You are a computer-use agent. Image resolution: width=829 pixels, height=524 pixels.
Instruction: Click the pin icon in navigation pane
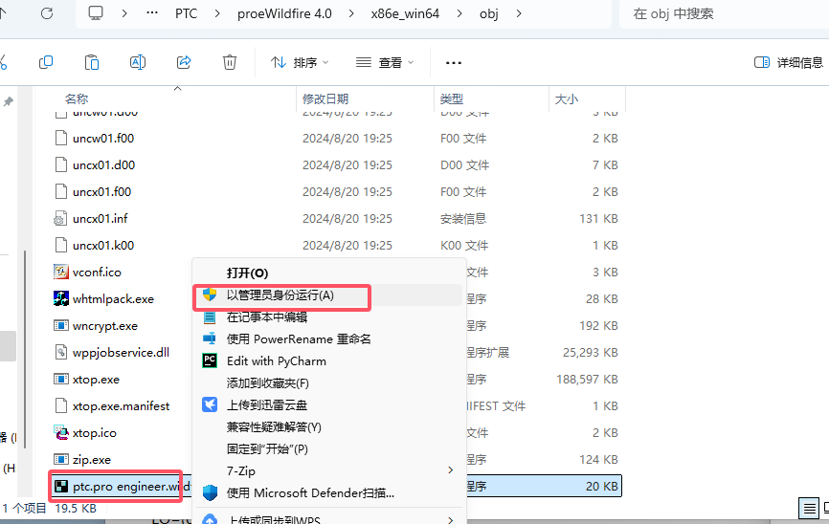point(9,101)
